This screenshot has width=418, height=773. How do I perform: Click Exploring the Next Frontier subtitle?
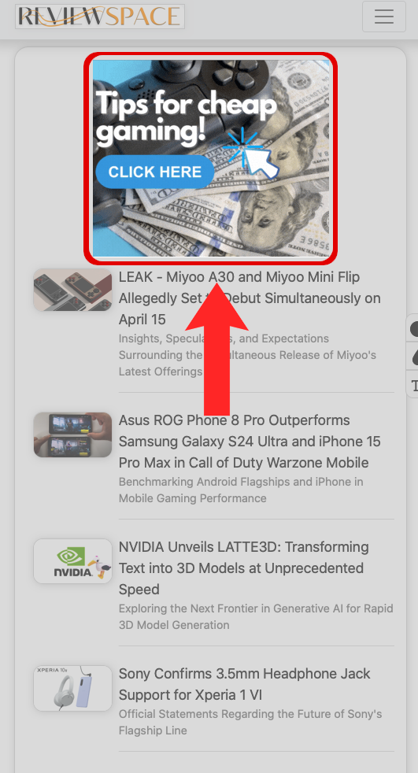[256, 616]
